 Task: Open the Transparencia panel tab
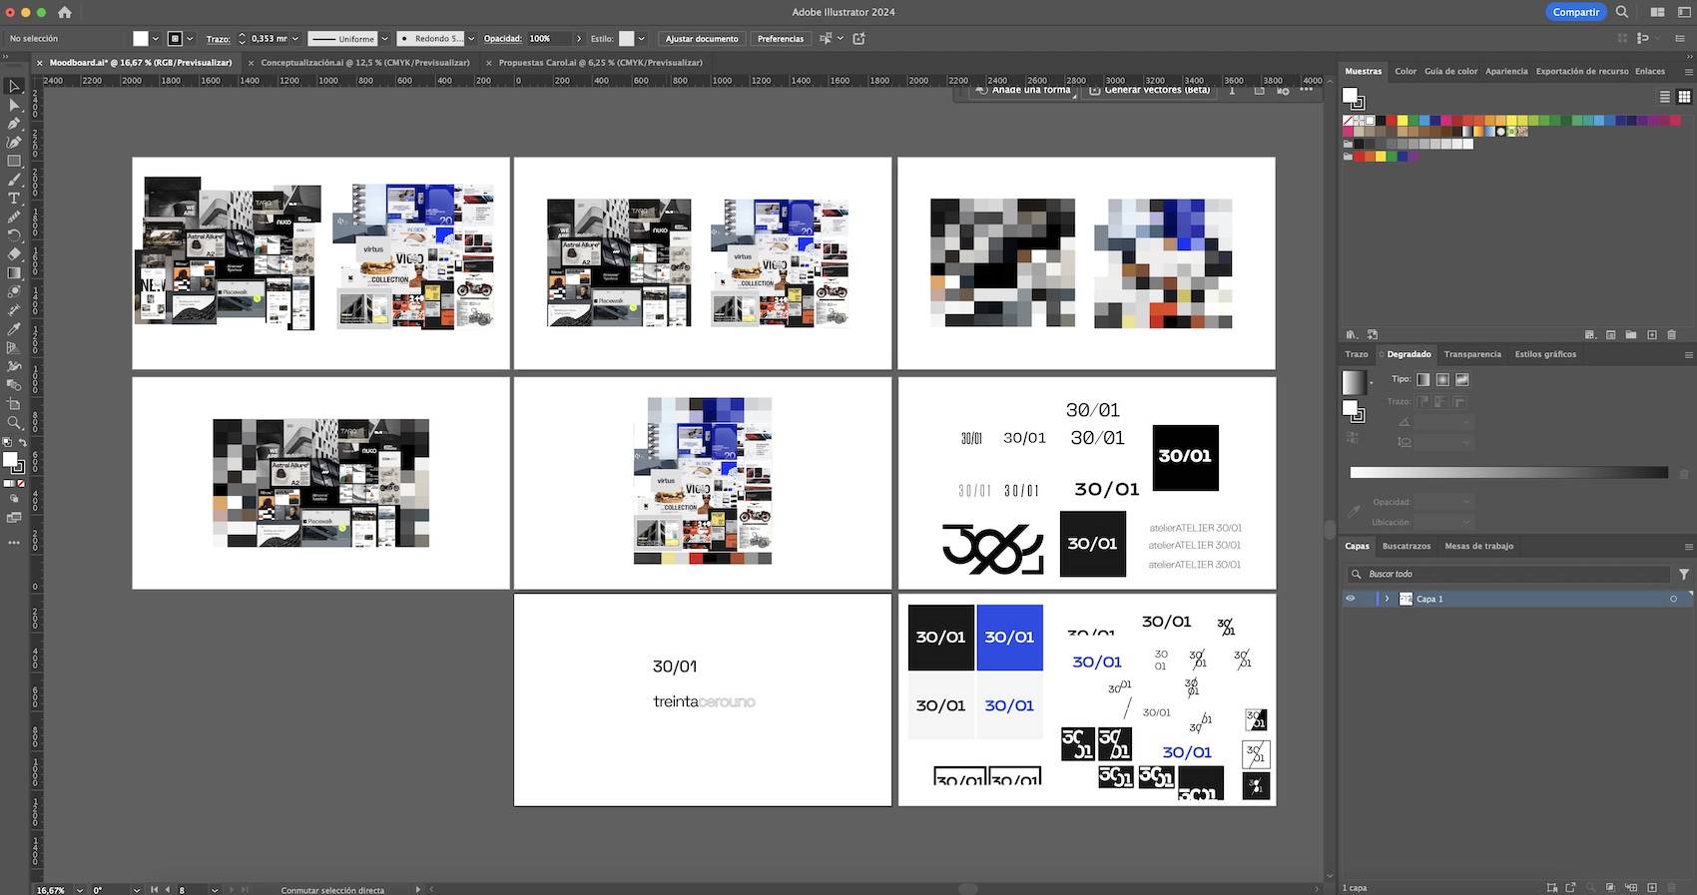[x=1471, y=354]
